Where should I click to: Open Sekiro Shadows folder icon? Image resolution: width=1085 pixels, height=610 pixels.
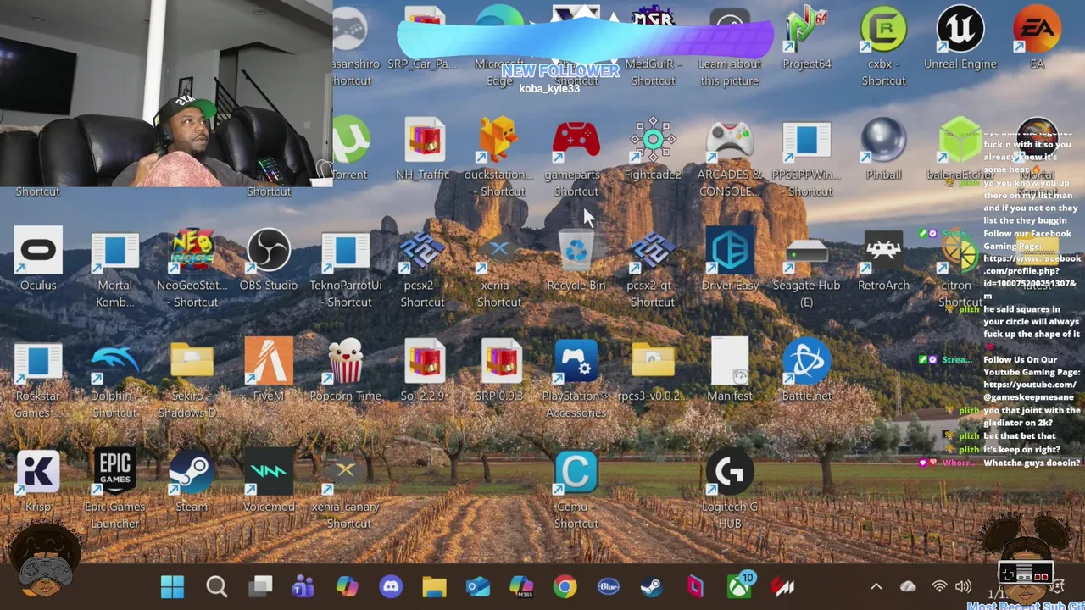192,362
